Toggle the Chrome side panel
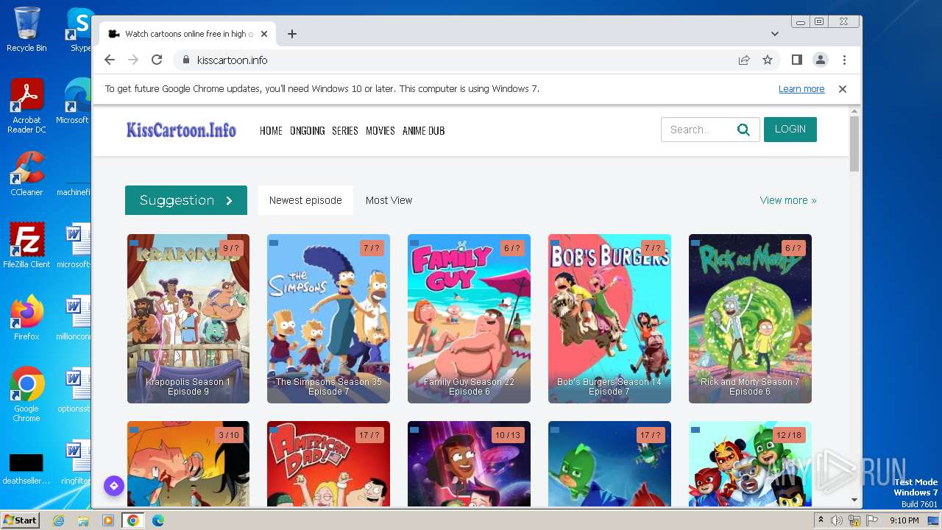The height and width of the screenshot is (530, 942). pos(797,60)
